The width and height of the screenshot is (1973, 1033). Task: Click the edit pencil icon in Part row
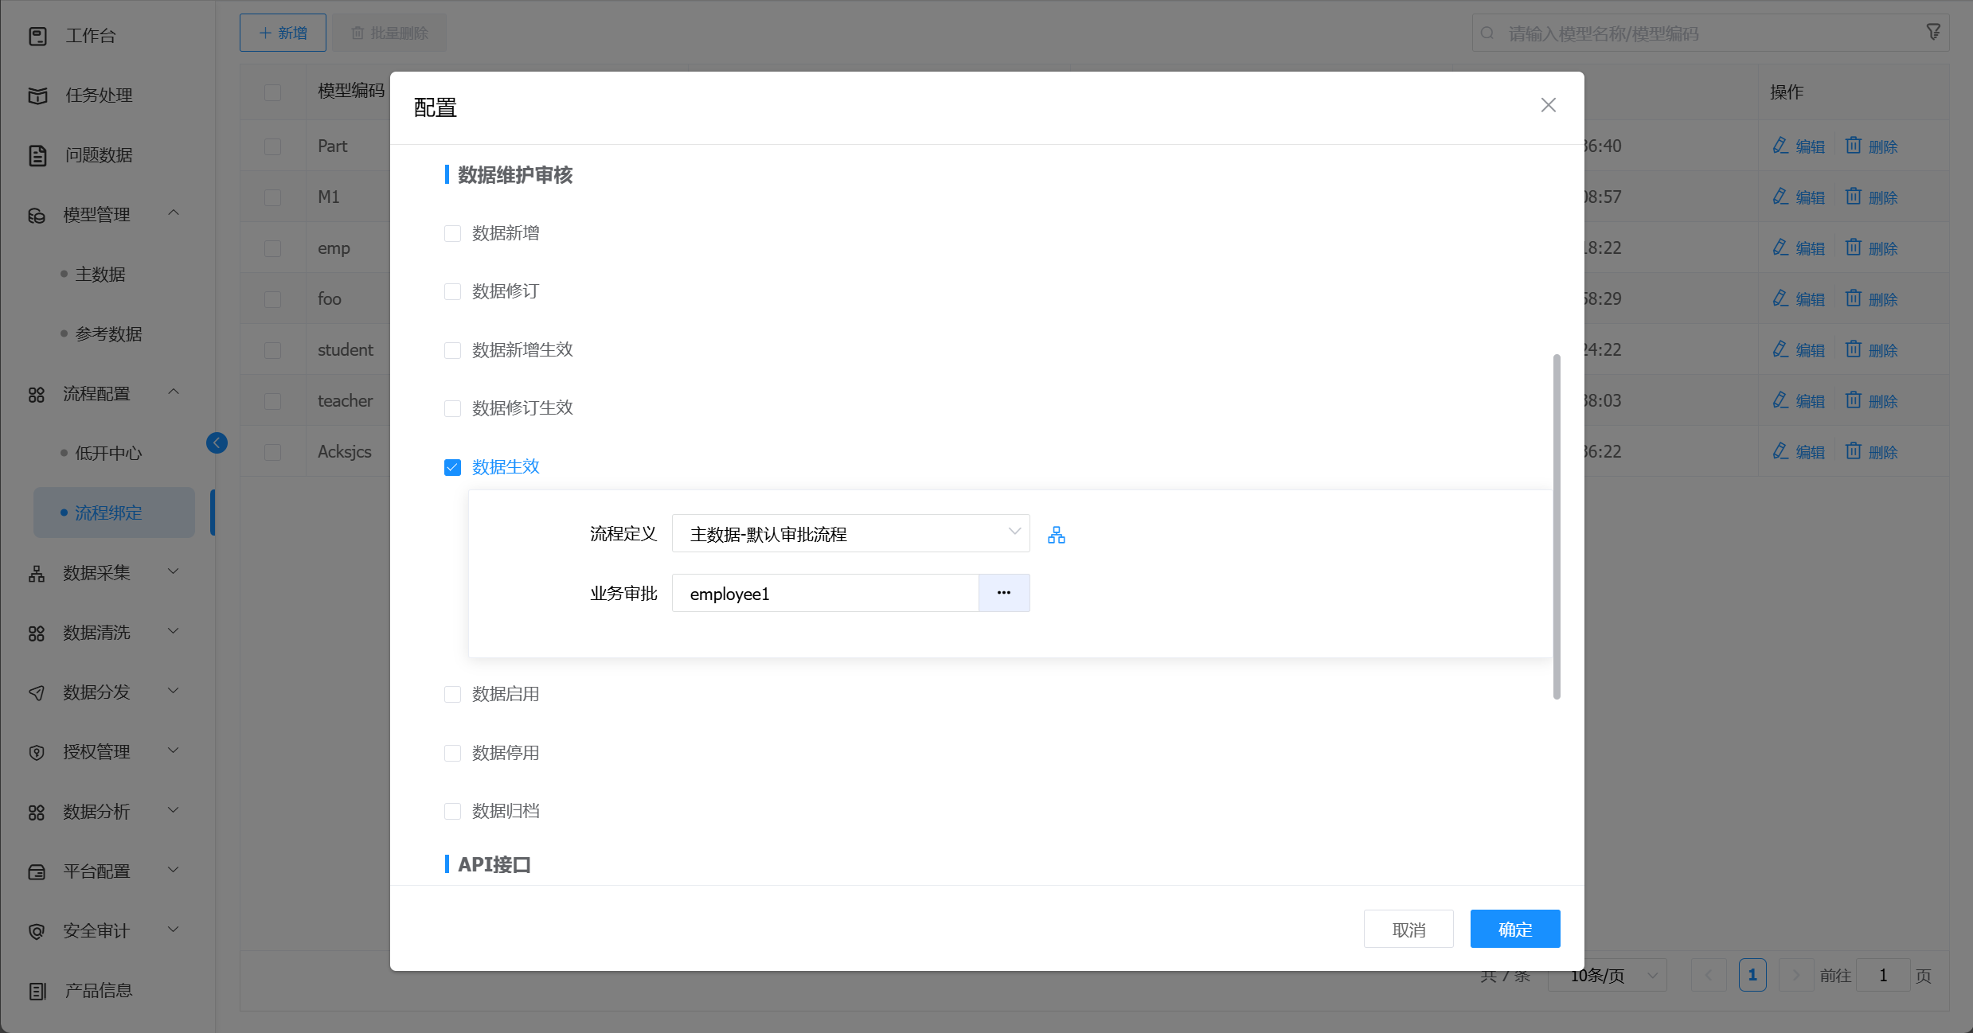pyautogui.click(x=1780, y=146)
